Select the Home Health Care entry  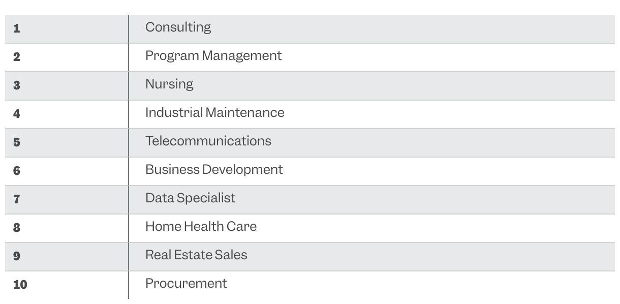201,226
